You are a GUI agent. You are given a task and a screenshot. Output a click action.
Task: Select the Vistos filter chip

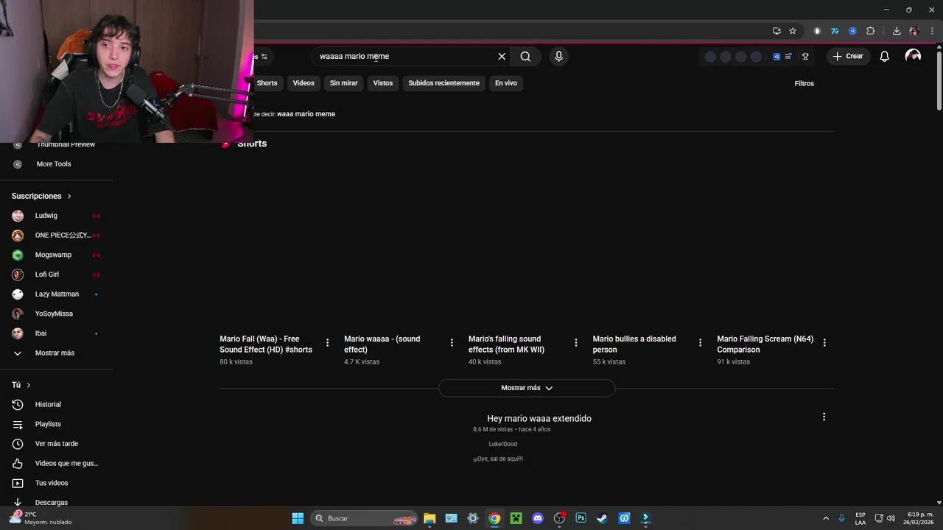tap(383, 83)
